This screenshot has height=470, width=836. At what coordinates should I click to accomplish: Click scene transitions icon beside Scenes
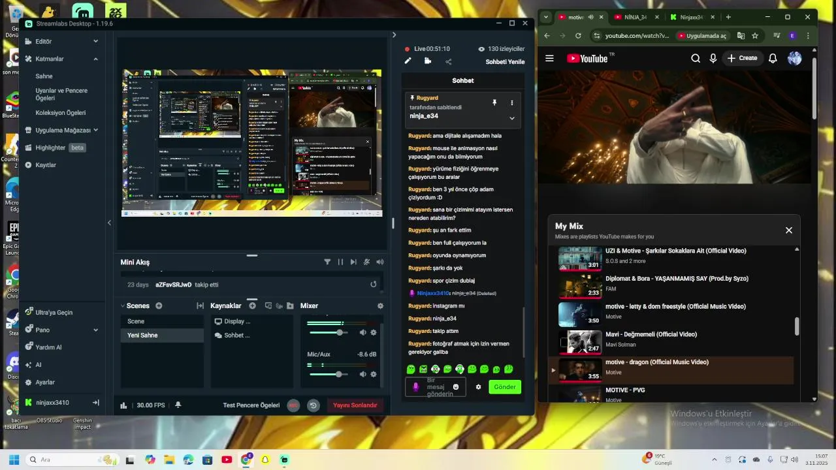[200, 305]
